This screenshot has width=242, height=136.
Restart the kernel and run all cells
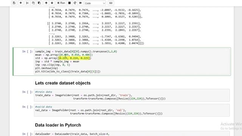[x=81, y=3]
